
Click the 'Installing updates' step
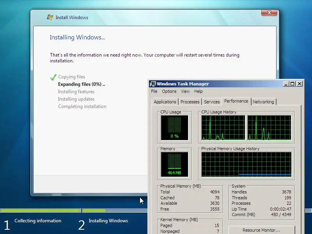coord(76,99)
